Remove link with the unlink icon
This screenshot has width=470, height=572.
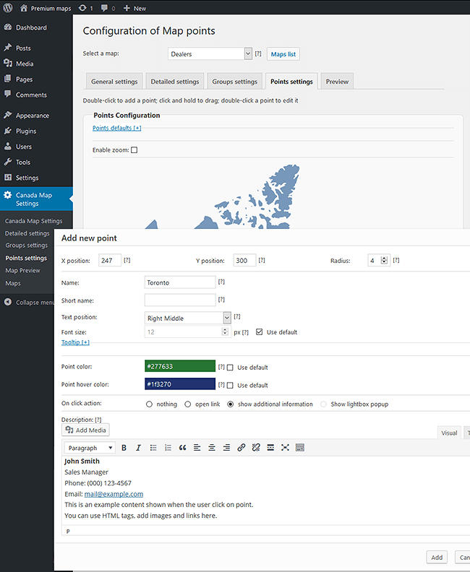(256, 448)
